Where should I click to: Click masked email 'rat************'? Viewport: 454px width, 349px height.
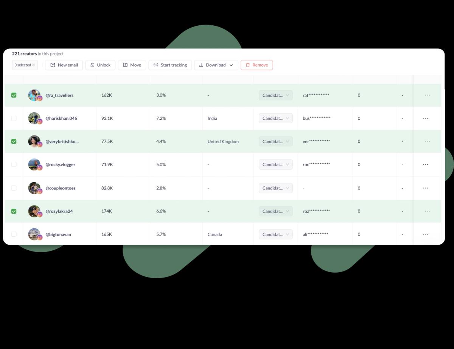pos(316,95)
